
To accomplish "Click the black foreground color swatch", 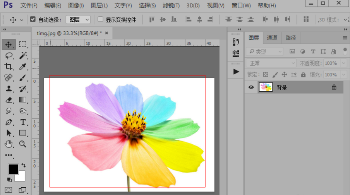I will click(x=13, y=169).
